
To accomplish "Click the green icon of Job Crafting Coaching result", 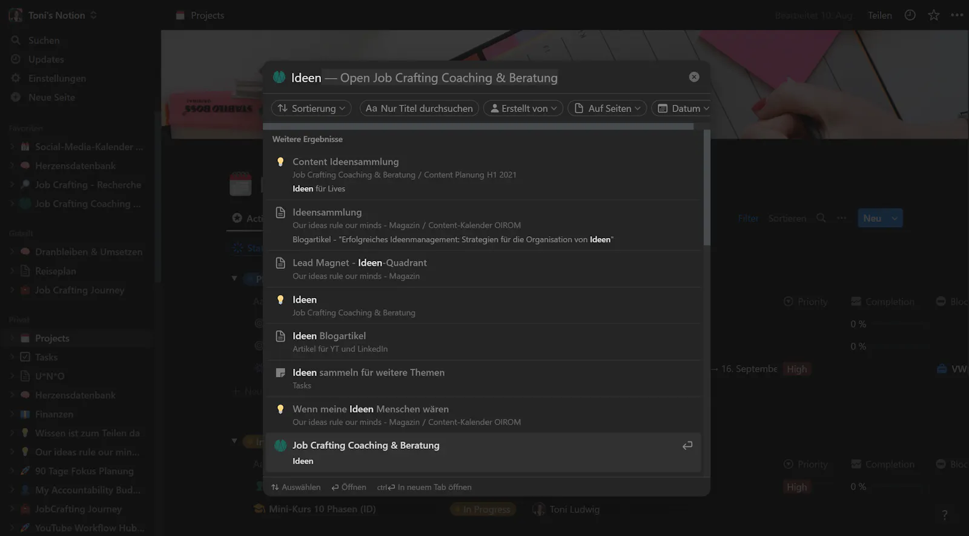I will pos(280,446).
